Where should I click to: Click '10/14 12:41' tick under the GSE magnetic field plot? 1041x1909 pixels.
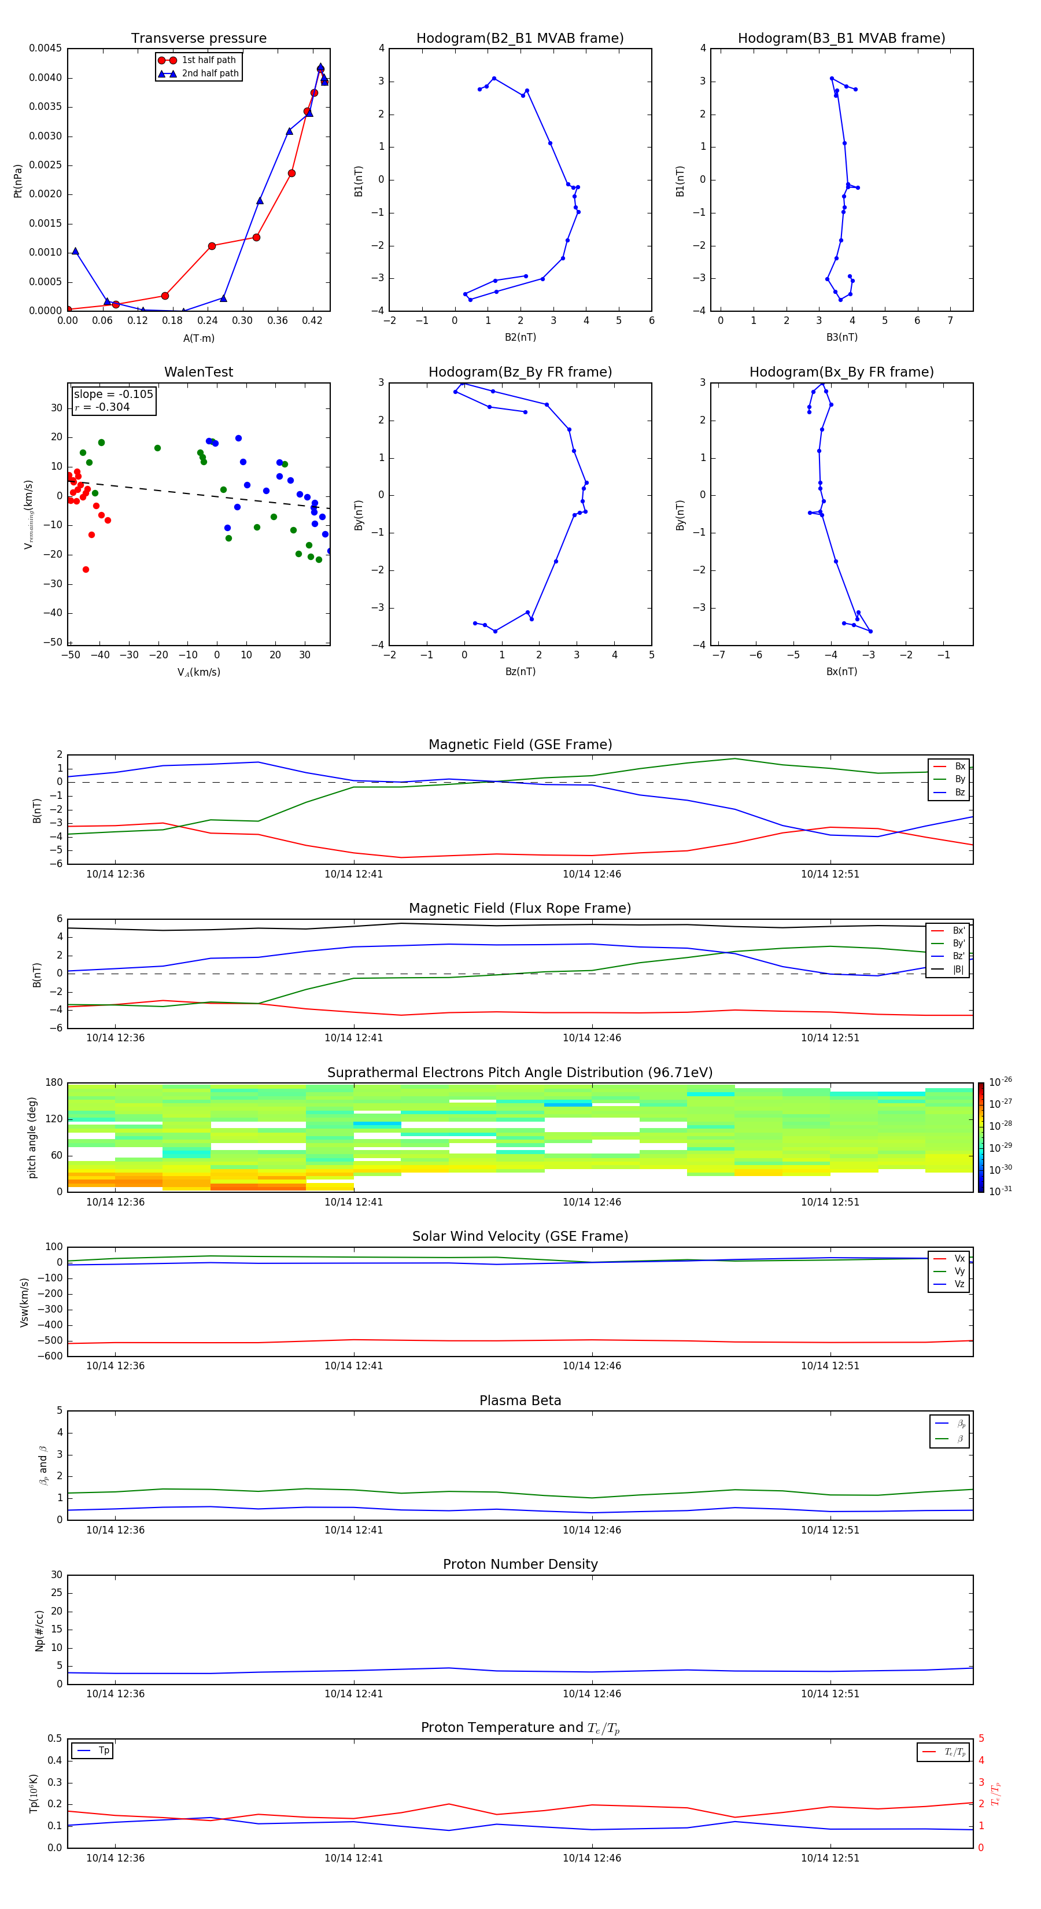pyautogui.click(x=353, y=875)
